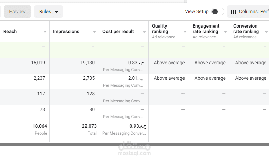This screenshot has width=269, height=159.
Task: Open Reach column dropdown arrow
Action: tap(45, 32)
